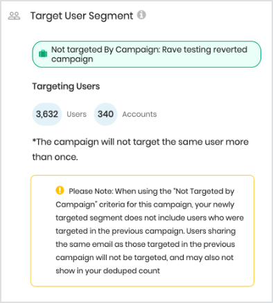This screenshot has width=273, height=303.
Task: Click the Accounts label next to 340
Action: (x=139, y=114)
